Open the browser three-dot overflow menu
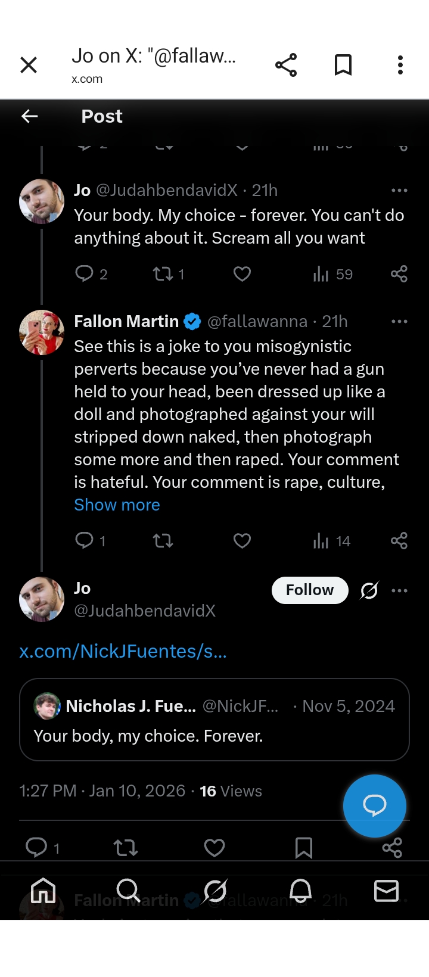This screenshot has width=429, height=977. pos(400,65)
